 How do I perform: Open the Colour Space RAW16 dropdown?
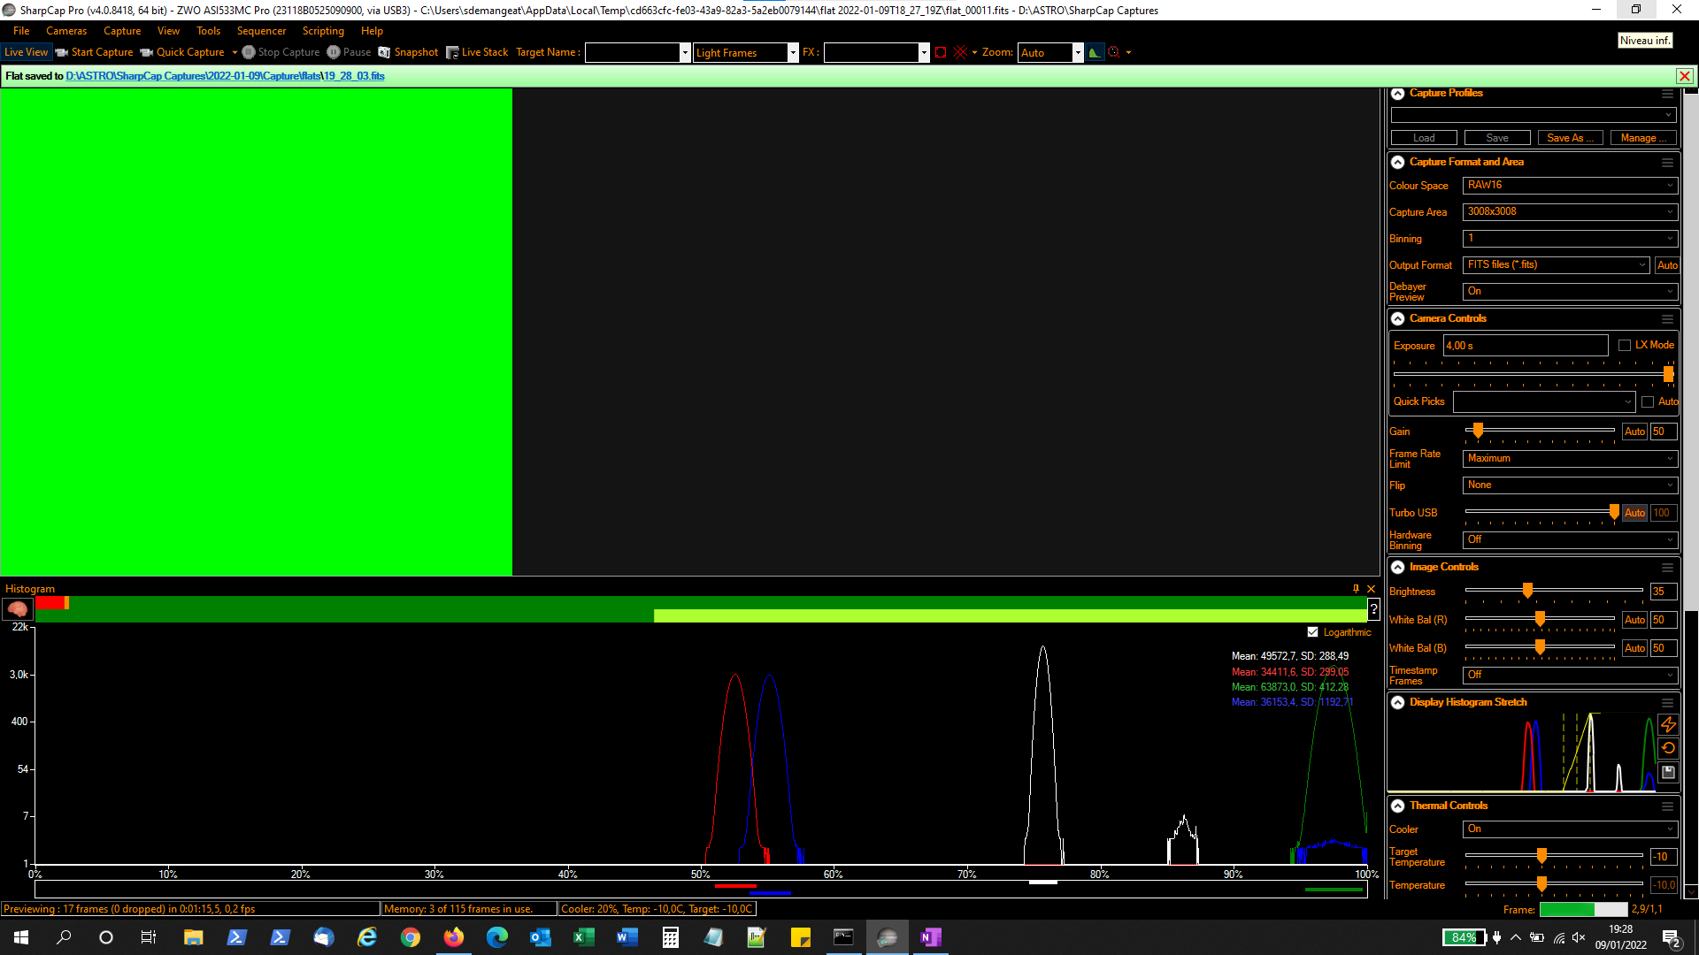1570,186
